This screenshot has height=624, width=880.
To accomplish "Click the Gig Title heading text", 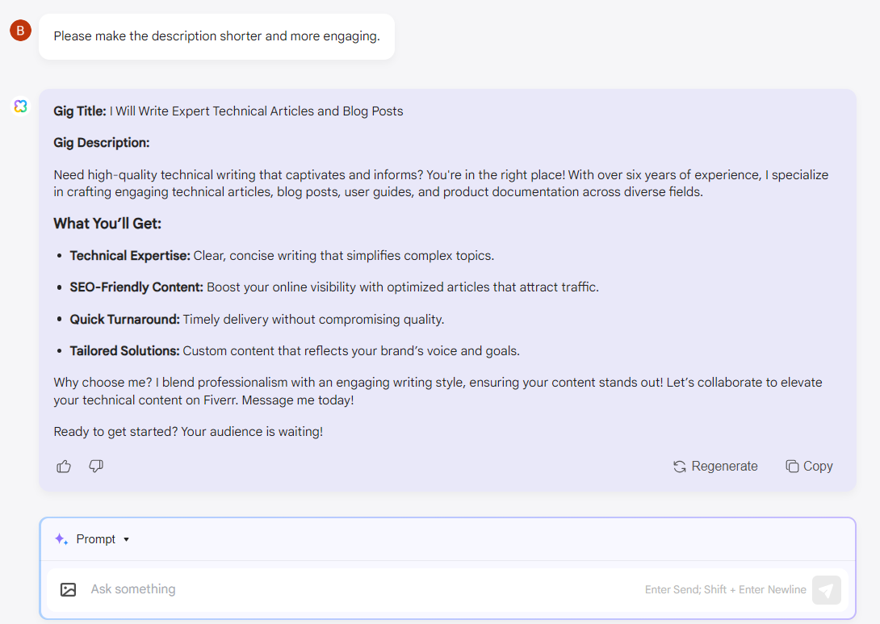I will tap(78, 111).
